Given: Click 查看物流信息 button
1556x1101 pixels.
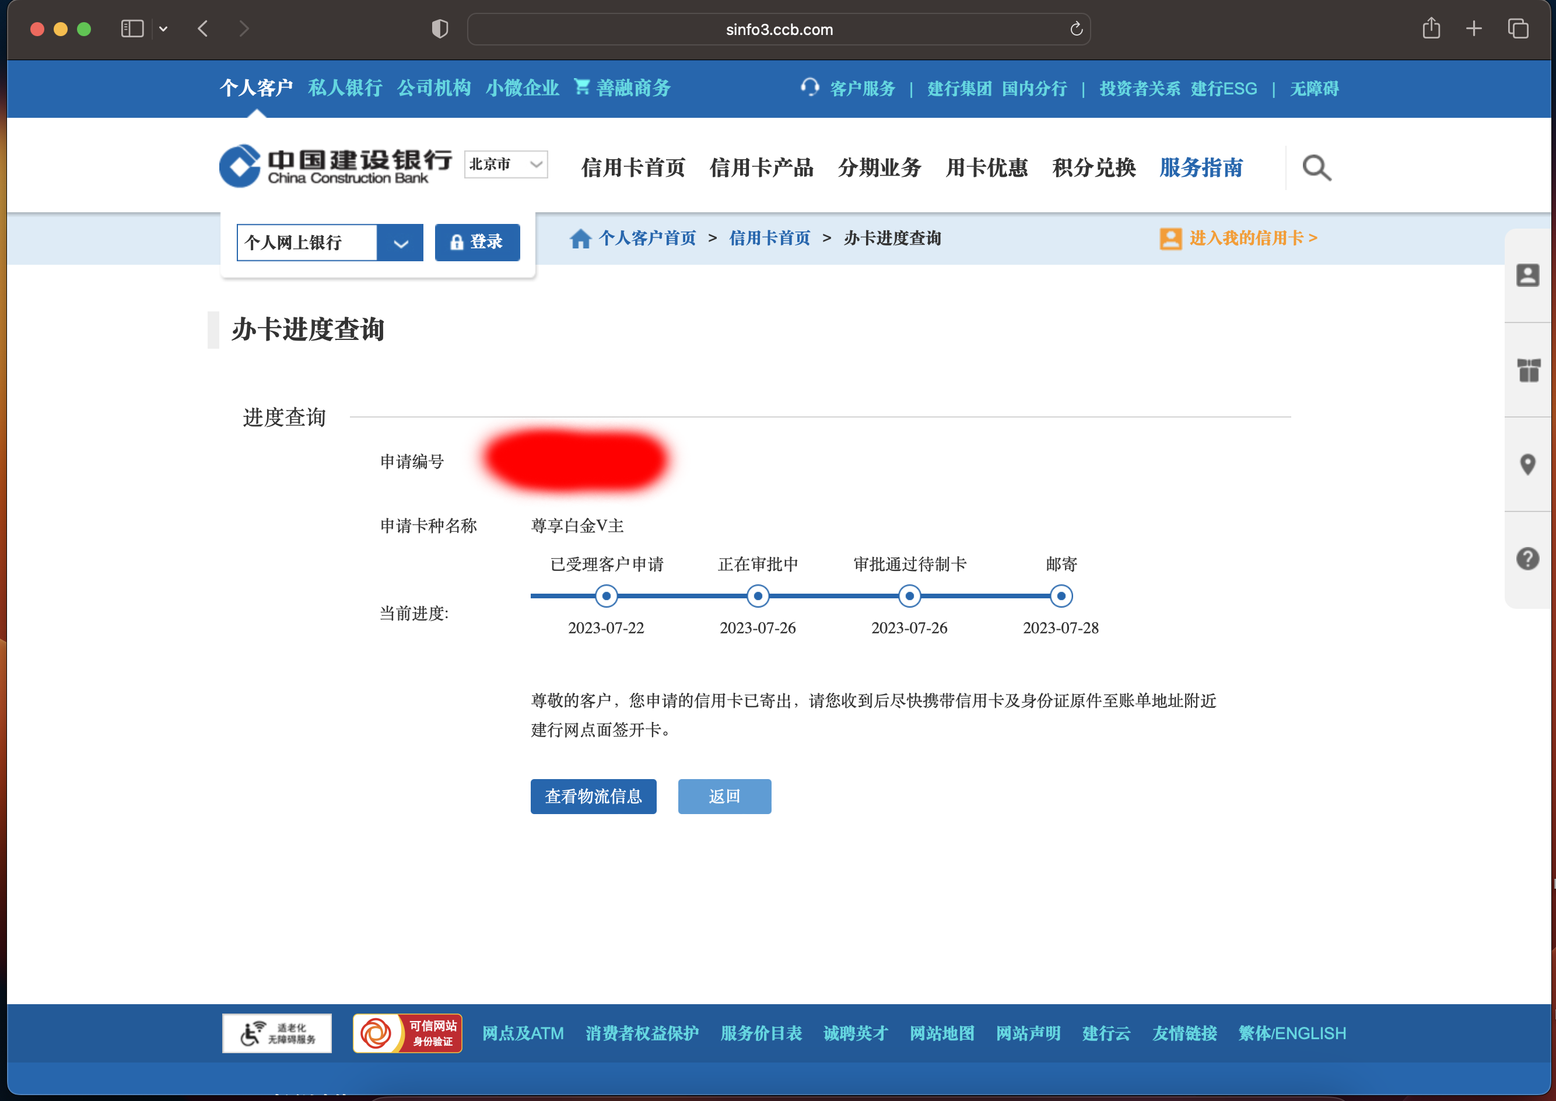Looking at the screenshot, I should point(593,797).
